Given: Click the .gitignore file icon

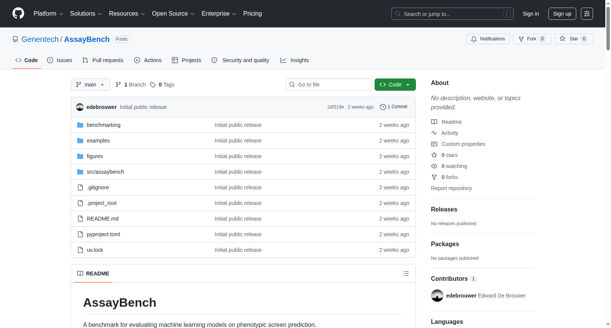Looking at the screenshot, I should (x=80, y=187).
